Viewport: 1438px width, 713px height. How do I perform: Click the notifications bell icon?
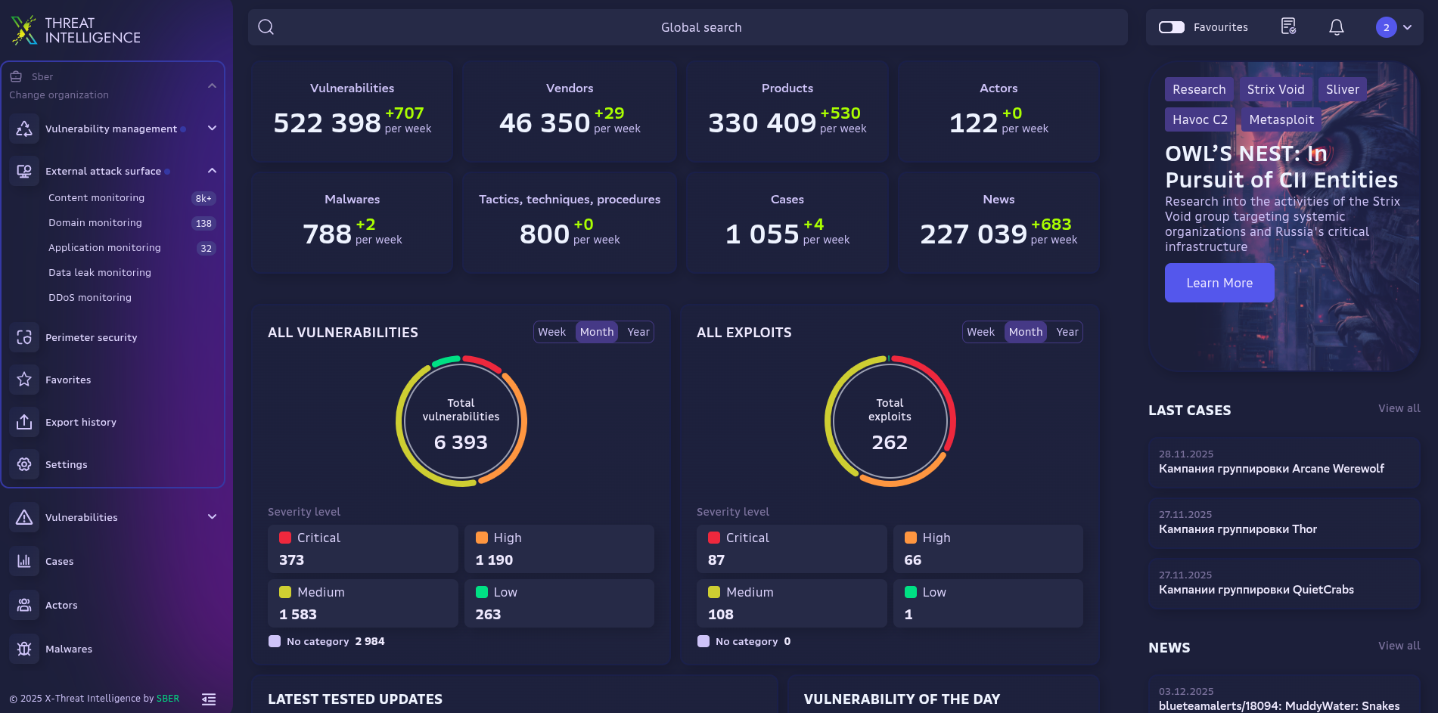tap(1337, 27)
